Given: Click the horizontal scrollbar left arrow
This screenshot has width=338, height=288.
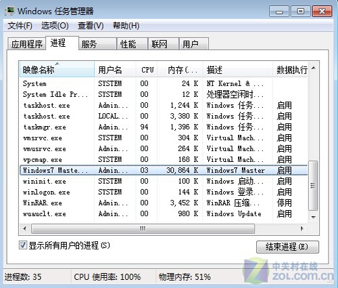Looking at the screenshot, I should (x=25, y=228).
